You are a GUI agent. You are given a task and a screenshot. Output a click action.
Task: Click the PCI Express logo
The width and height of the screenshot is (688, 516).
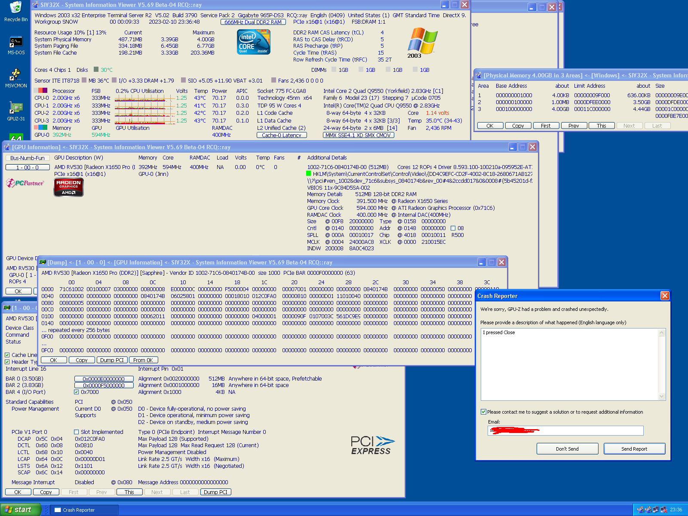click(372, 445)
